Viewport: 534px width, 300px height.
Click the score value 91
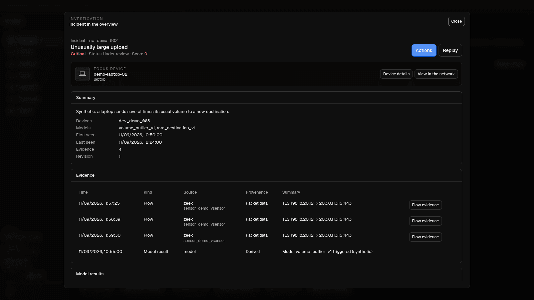pyautogui.click(x=147, y=54)
